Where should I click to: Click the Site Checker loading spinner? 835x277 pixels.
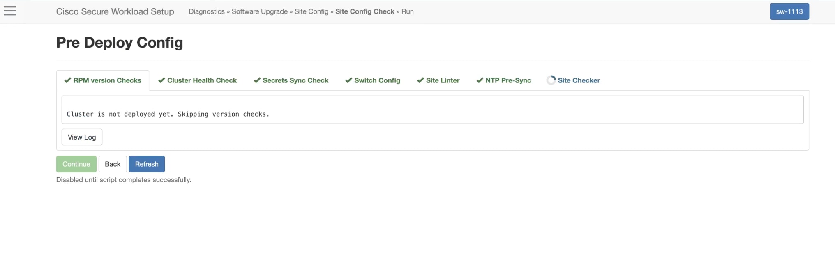(x=551, y=80)
